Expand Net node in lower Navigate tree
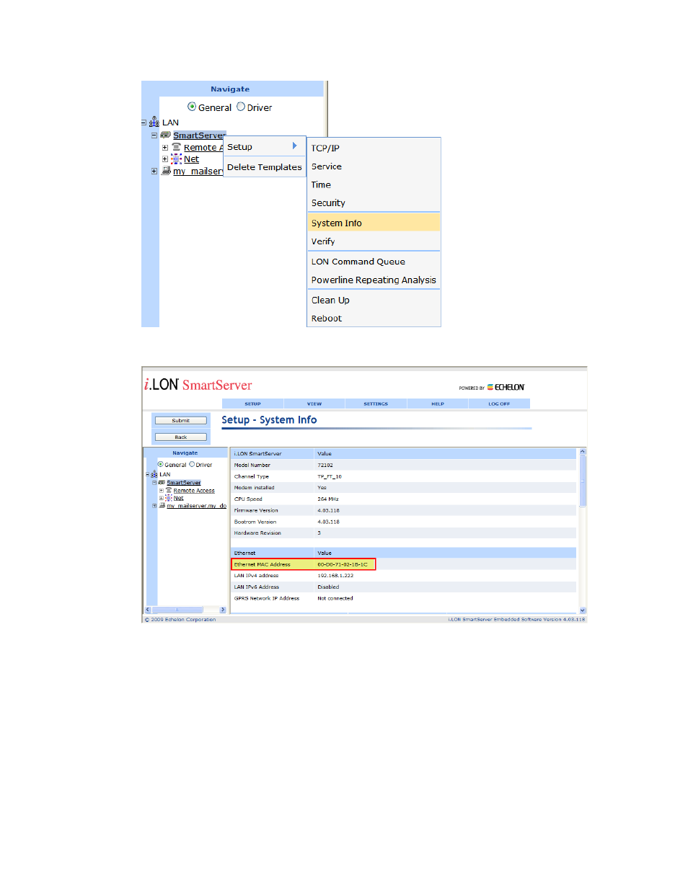Viewport: 688px width, 890px height. click(161, 498)
